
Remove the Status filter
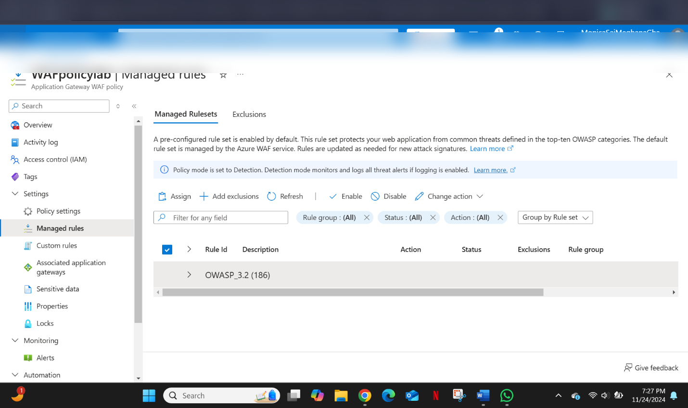[x=433, y=217]
